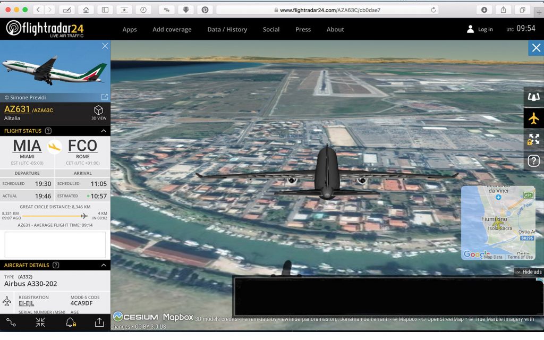Viewport: 544px width, 340px height.
Task: Open the About menu
Action: (x=335, y=30)
